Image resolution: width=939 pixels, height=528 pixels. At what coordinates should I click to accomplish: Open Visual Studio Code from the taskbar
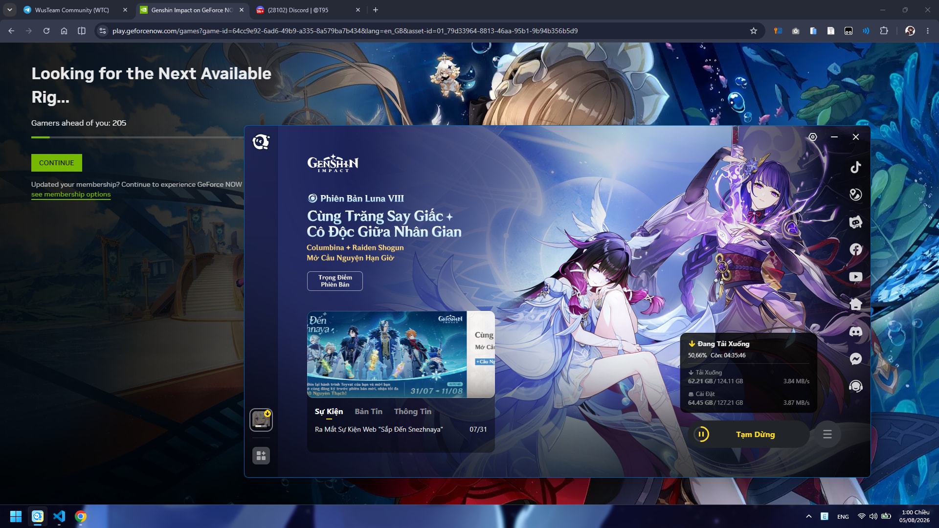(59, 516)
